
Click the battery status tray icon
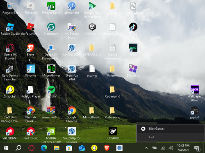coord(155,148)
